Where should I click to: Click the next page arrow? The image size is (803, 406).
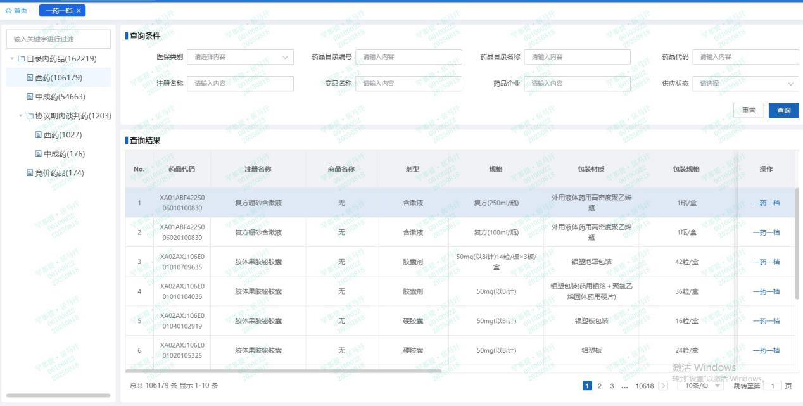pos(663,386)
